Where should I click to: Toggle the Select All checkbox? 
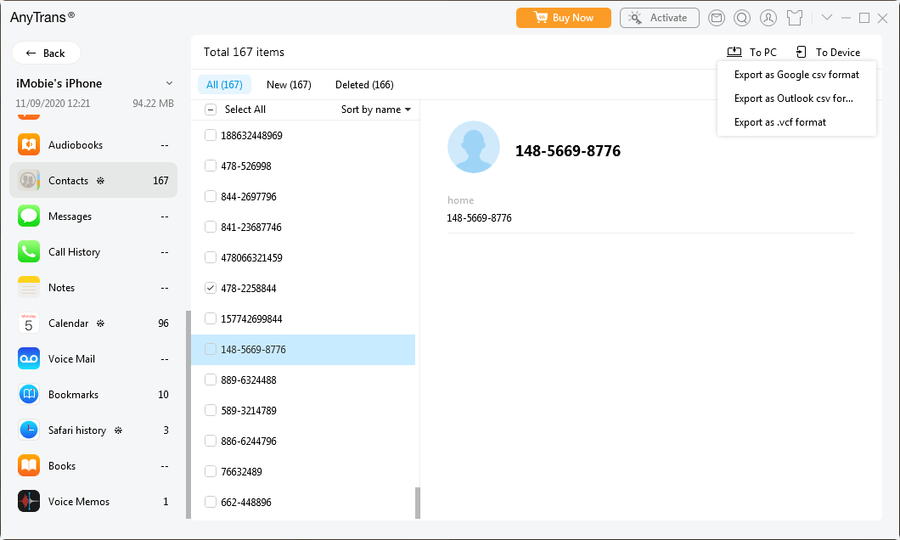coord(211,110)
